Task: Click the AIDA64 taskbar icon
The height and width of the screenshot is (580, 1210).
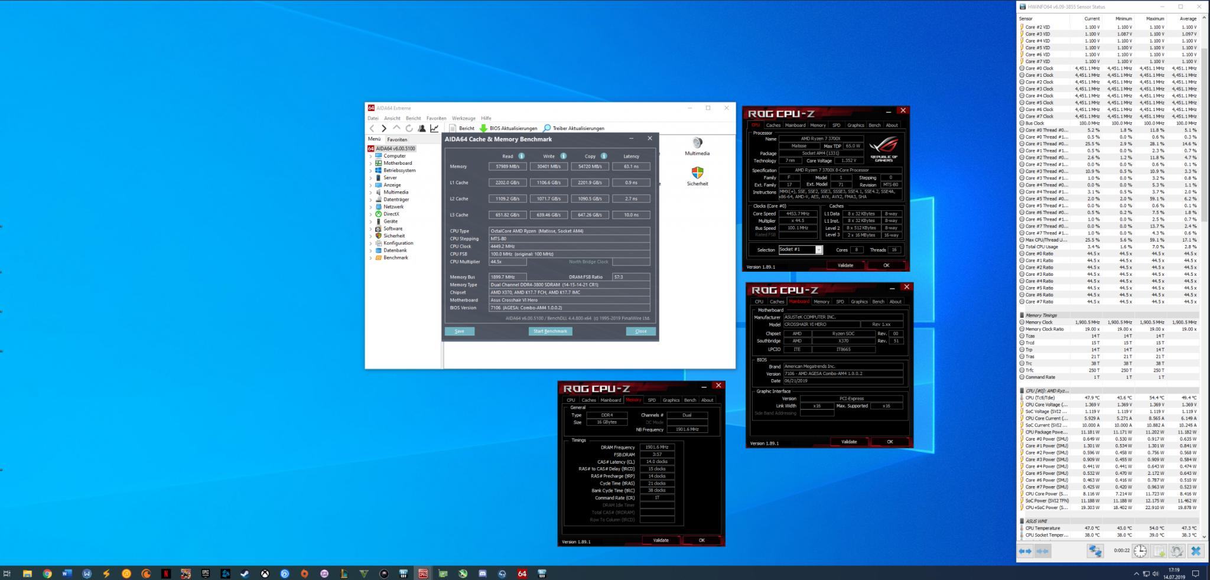Action: [522, 573]
